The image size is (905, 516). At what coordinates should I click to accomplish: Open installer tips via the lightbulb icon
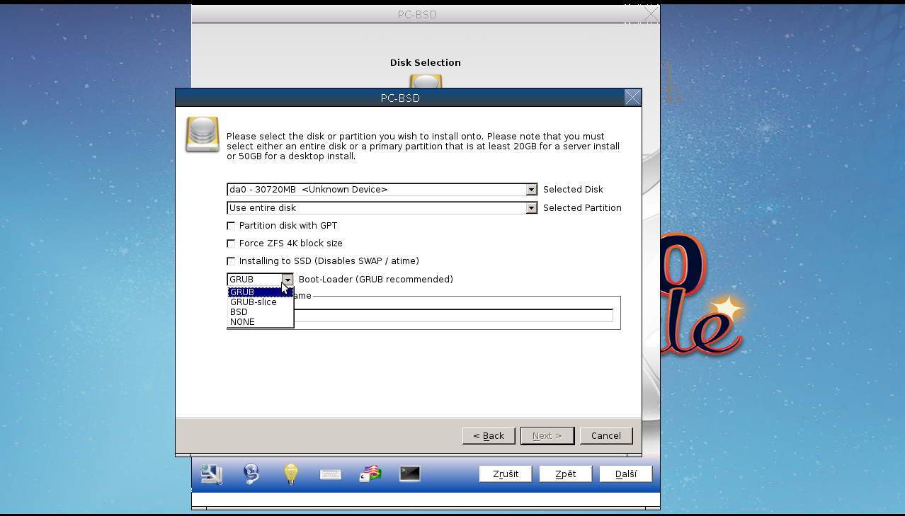point(290,474)
